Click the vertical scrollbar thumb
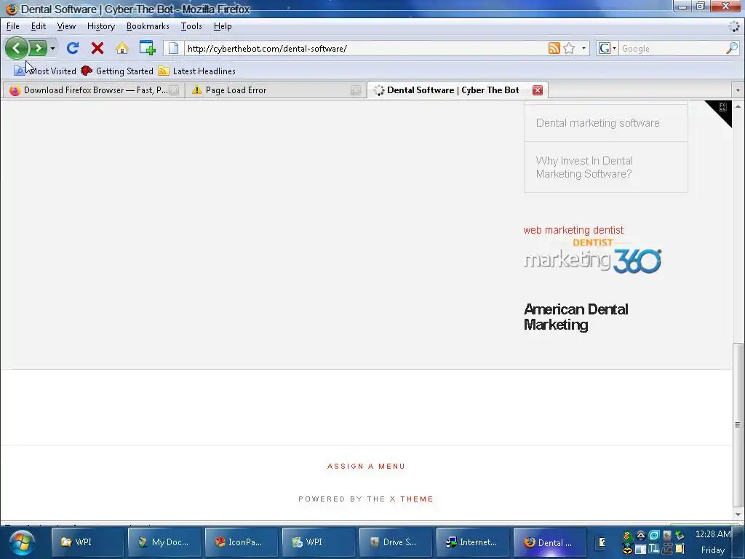Screen dimensions: 745x559 click(738, 424)
